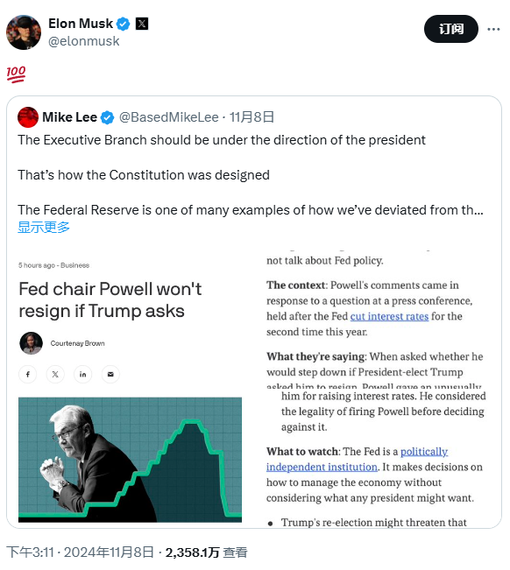Click the 'cut interest rates' hyperlink
The height and width of the screenshot is (570, 510).
pyautogui.click(x=389, y=316)
